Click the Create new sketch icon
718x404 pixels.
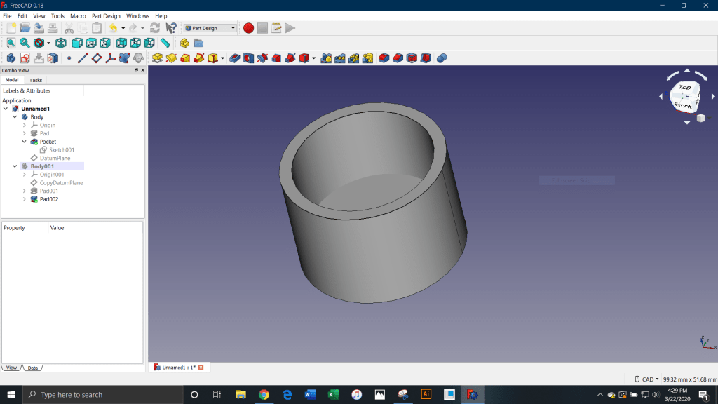click(25, 58)
